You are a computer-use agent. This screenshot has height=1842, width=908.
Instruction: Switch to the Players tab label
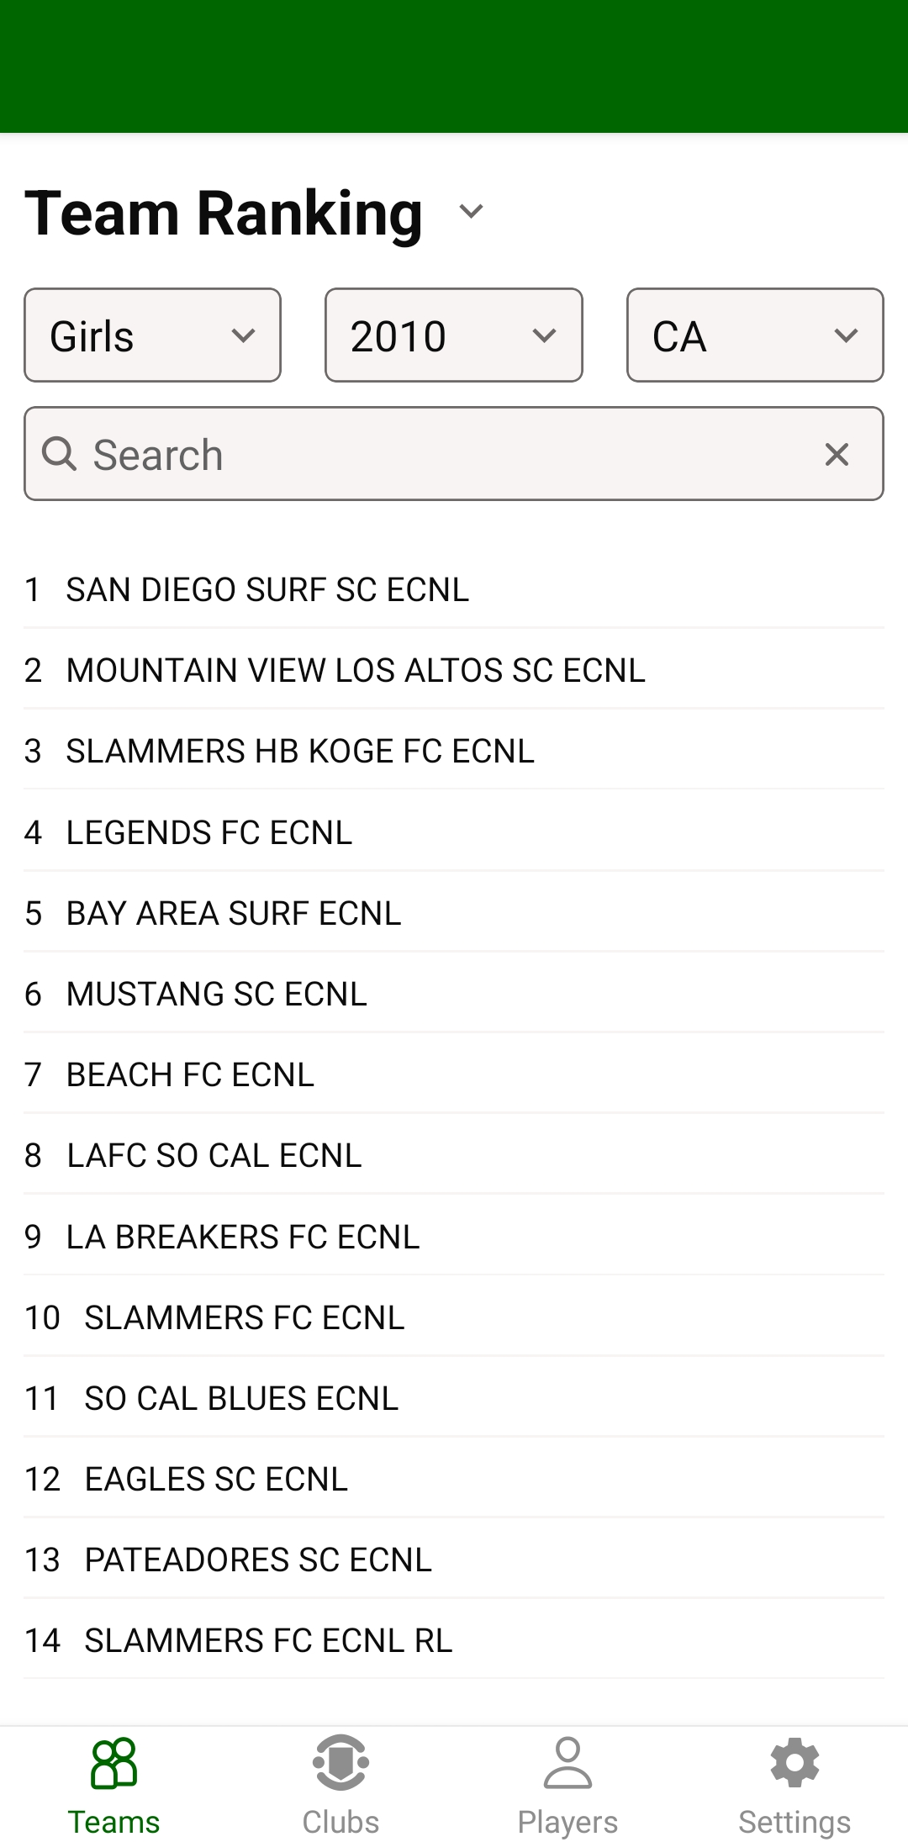[x=567, y=1822]
